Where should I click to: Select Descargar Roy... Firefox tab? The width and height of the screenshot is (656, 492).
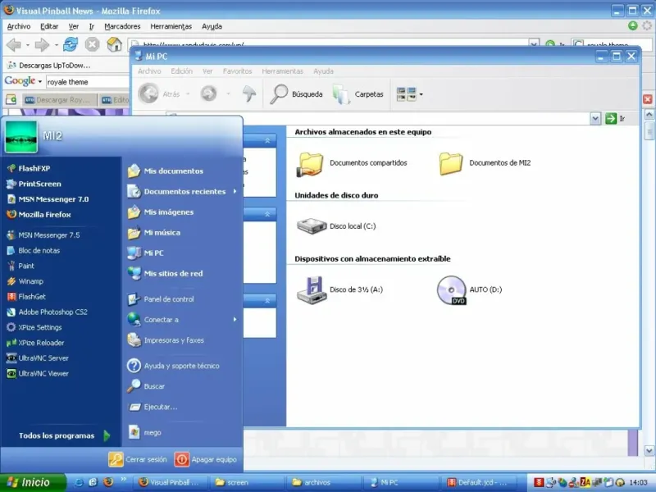click(x=58, y=99)
